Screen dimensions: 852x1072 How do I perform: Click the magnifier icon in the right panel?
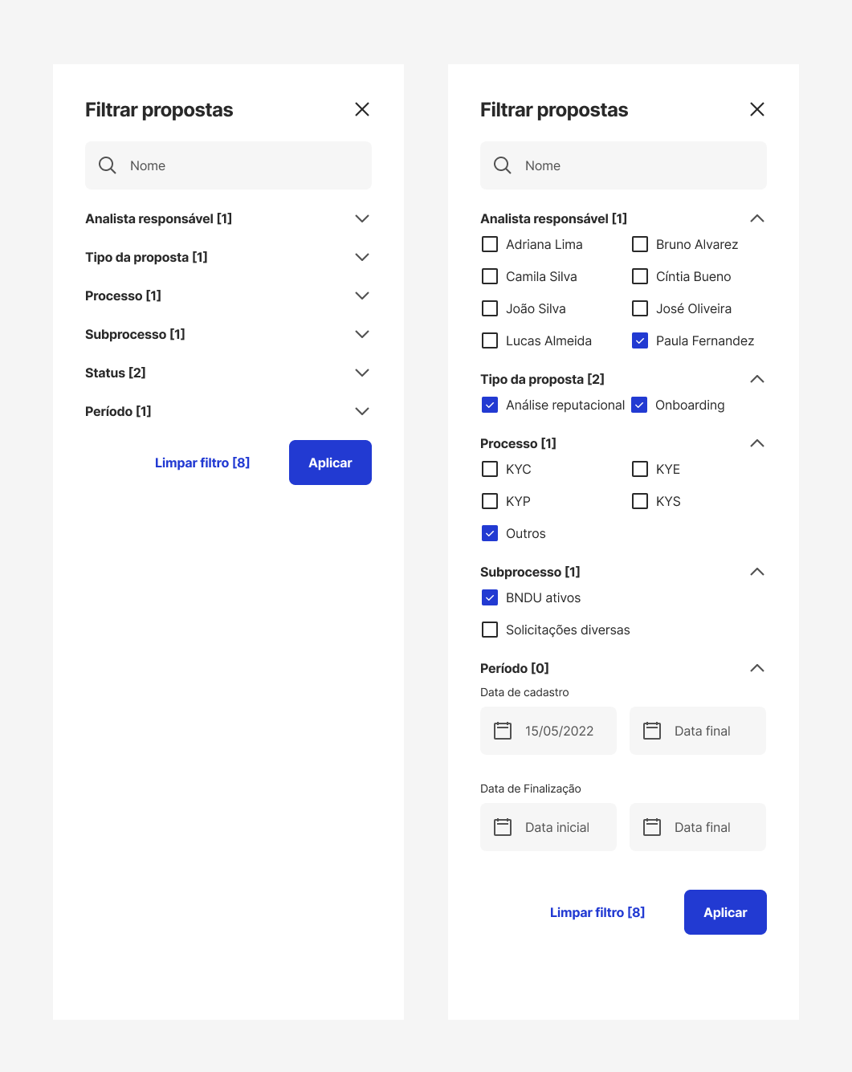[x=503, y=165]
